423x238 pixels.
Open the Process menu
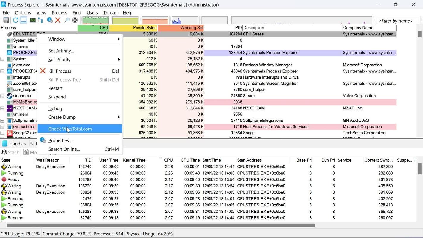[59, 12]
